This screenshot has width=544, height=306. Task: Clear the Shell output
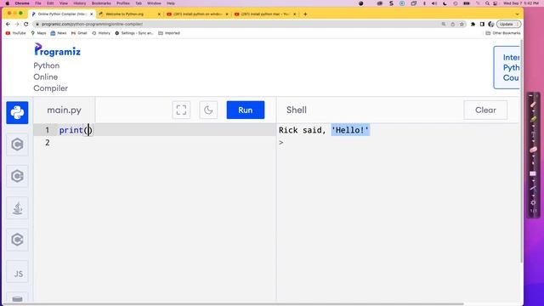(485, 110)
